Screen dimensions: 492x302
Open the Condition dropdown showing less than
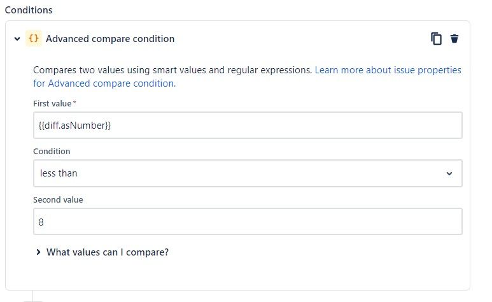click(x=248, y=173)
